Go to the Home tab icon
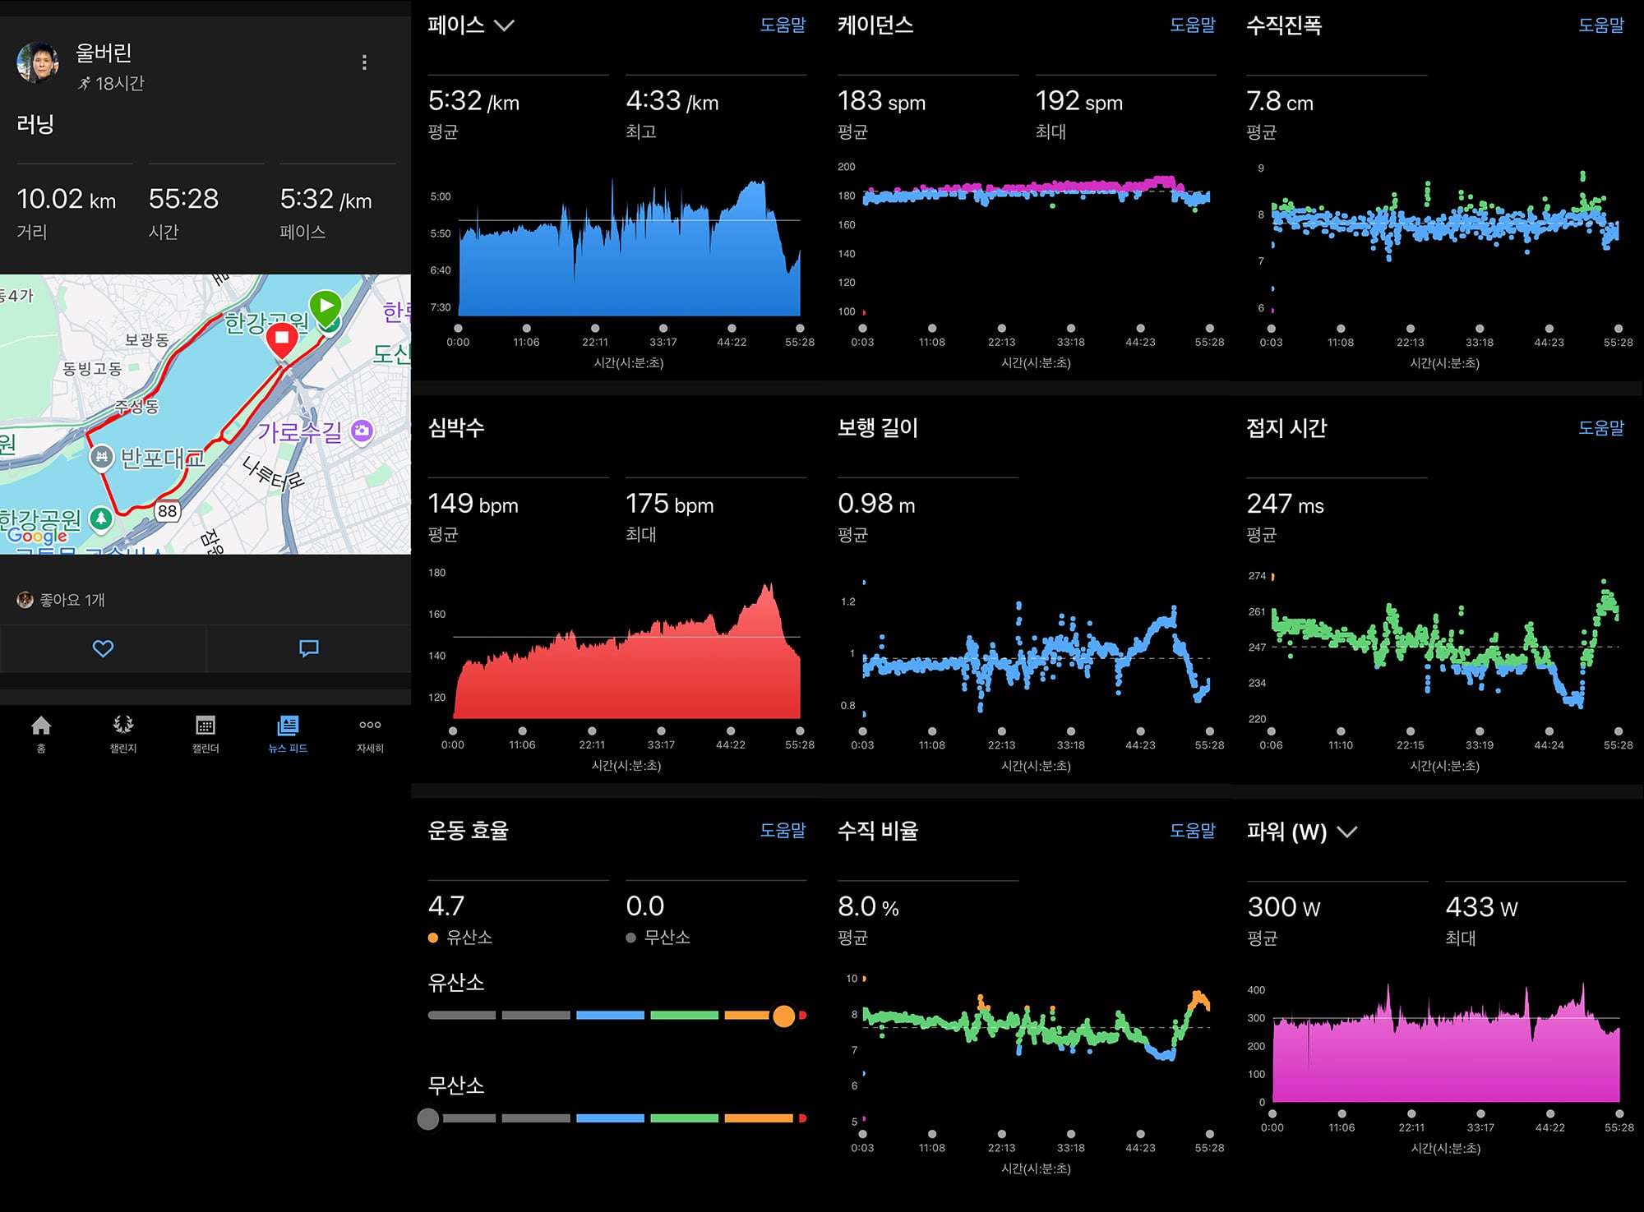The height and width of the screenshot is (1212, 1644). [x=41, y=726]
